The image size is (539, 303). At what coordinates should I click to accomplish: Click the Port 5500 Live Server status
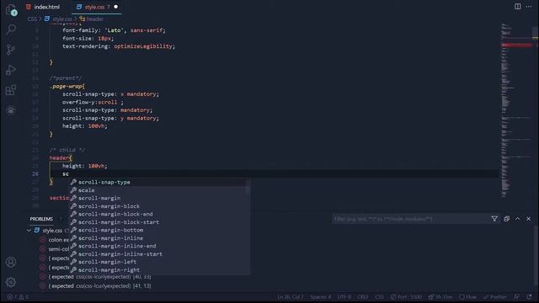pos(406,297)
